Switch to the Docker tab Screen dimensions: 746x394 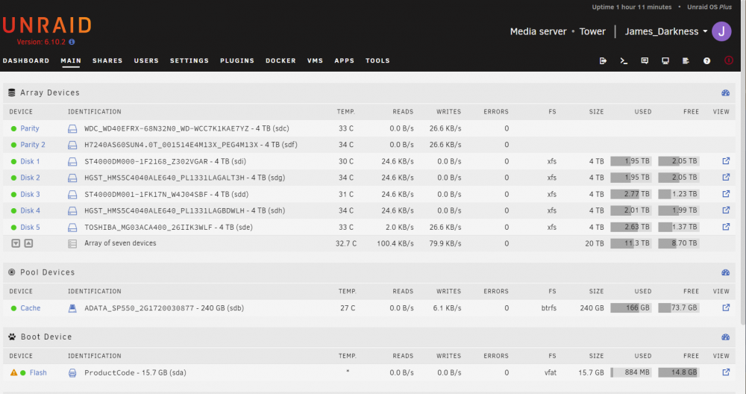280,60
